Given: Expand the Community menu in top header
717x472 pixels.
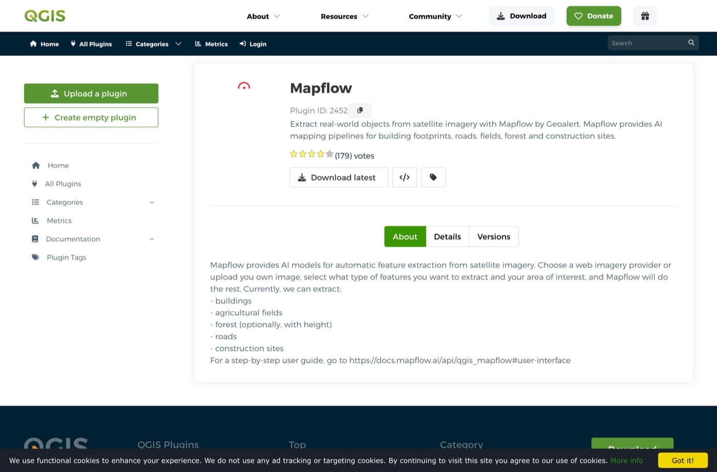Looking at the screenshot, I should coord(435,16).
